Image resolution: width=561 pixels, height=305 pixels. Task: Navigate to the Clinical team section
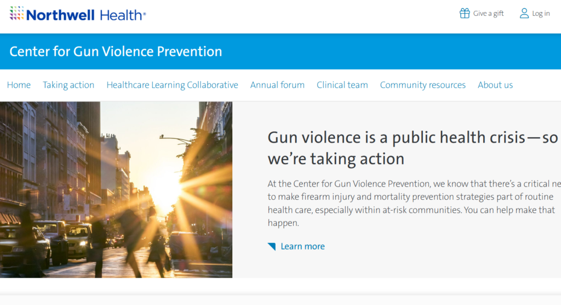pyautogui.click(x=342, y=85)
